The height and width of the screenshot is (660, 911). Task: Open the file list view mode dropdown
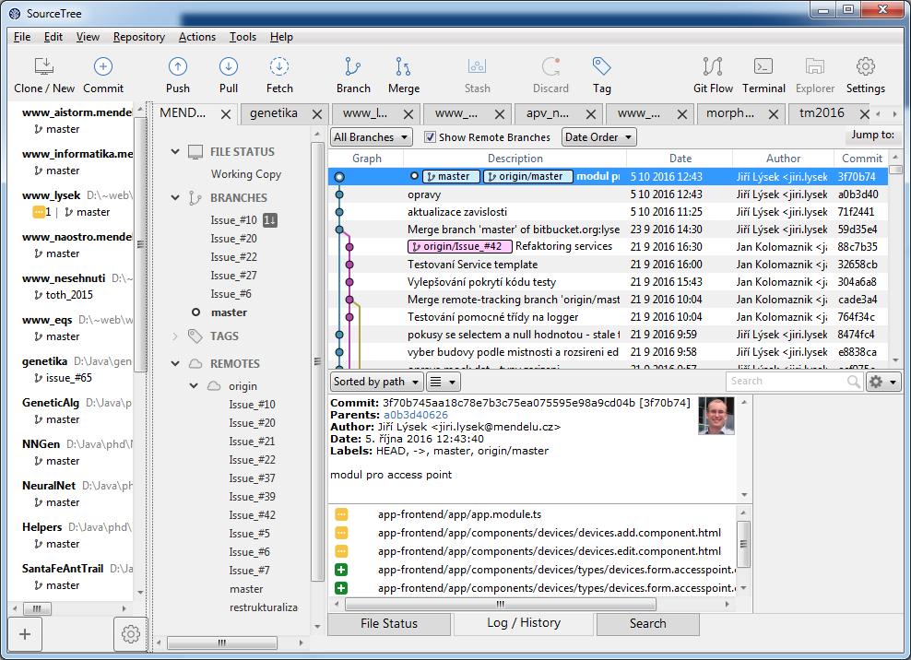[444, 382]
